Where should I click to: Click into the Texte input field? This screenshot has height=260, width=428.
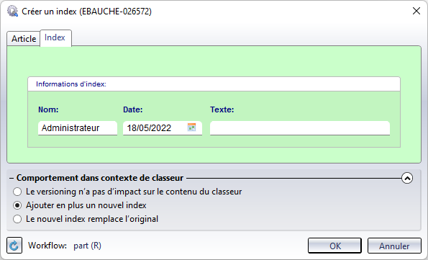pos(300,128)
